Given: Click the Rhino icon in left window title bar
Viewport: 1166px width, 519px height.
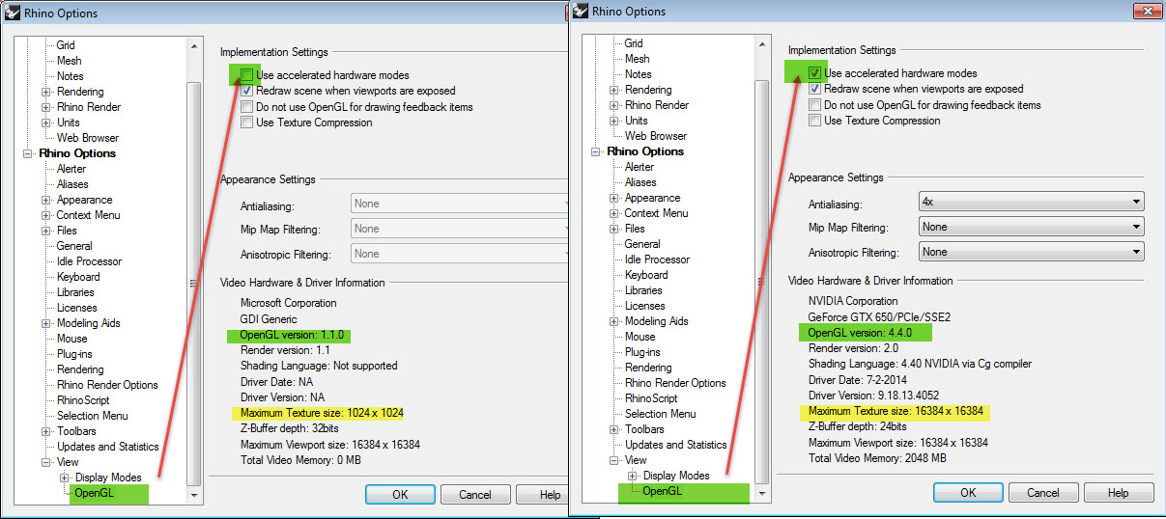Looking at the screenshot, I should click(14, 14).
